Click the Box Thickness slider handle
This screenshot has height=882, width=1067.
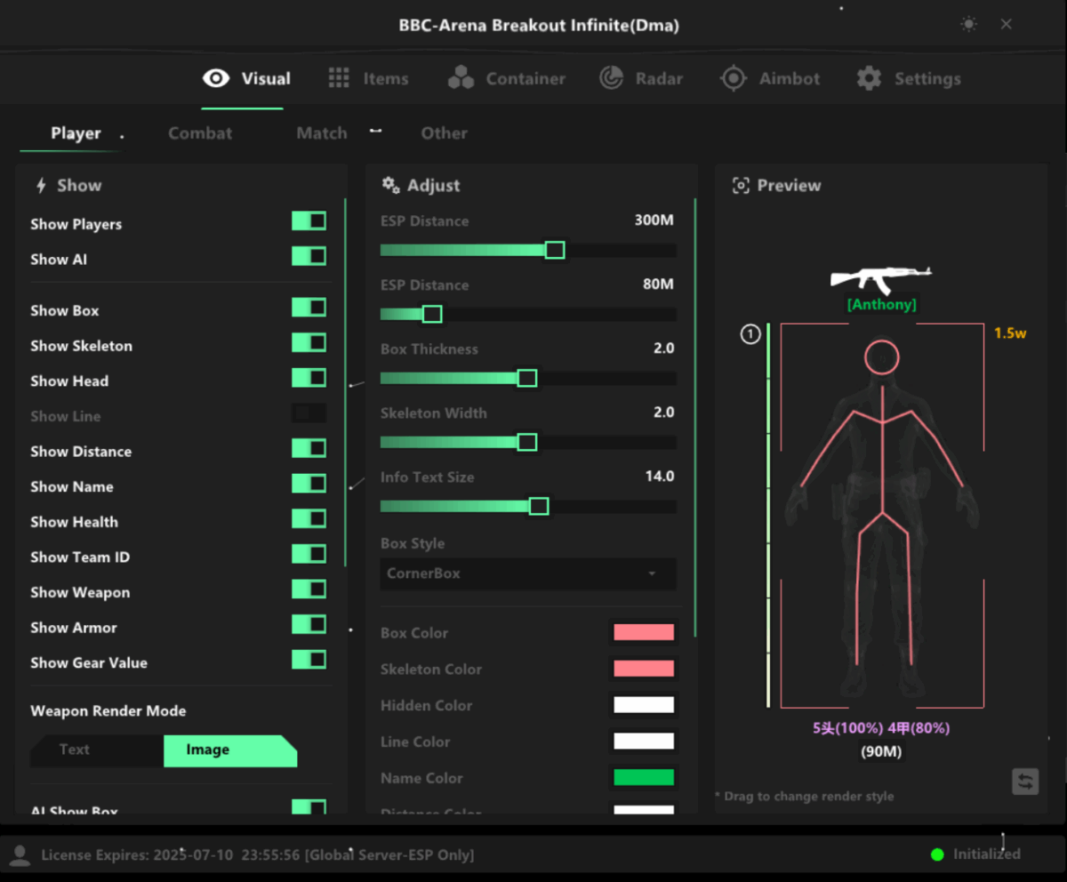526,378
